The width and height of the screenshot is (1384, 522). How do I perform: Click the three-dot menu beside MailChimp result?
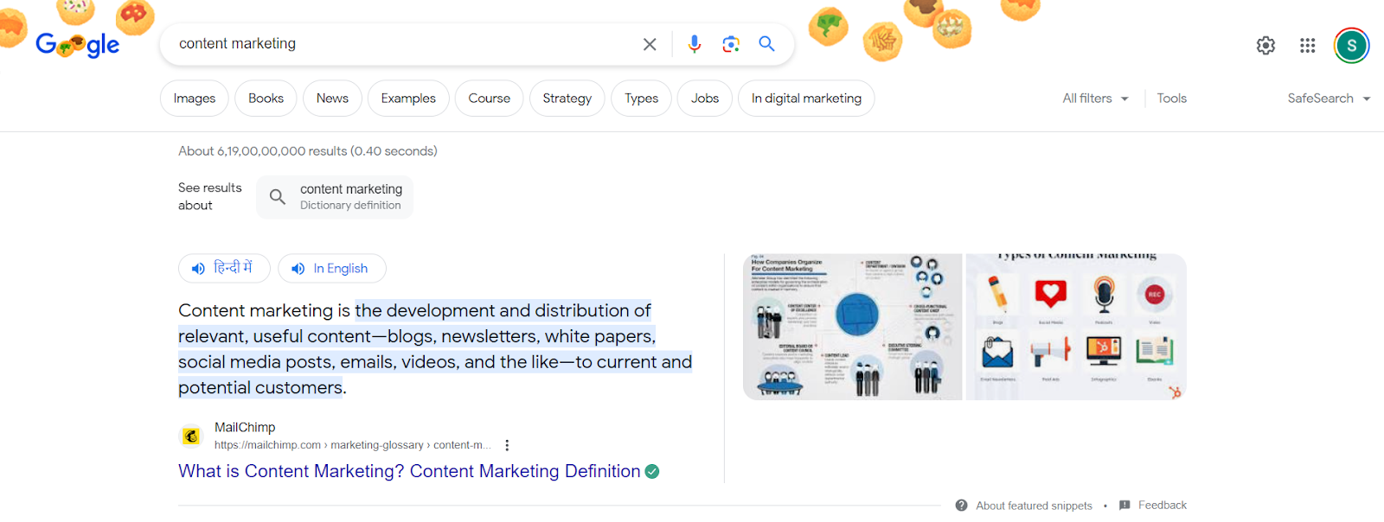click(x=507, y=445)
